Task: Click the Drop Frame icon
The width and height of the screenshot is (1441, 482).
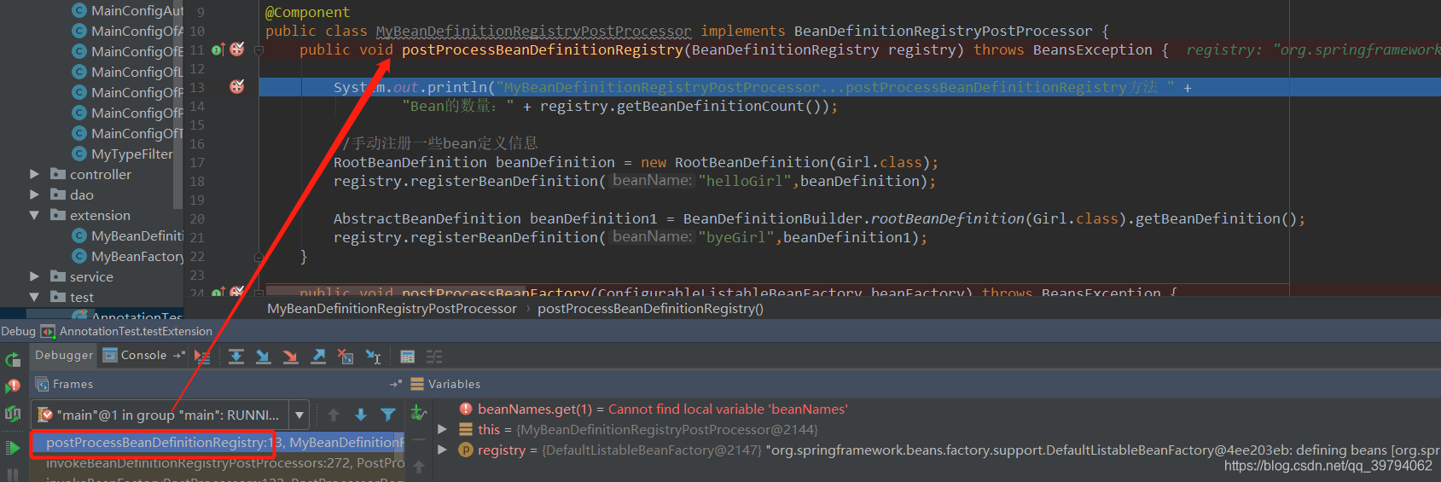Action: pyautogui.click(x=346, y=357)
